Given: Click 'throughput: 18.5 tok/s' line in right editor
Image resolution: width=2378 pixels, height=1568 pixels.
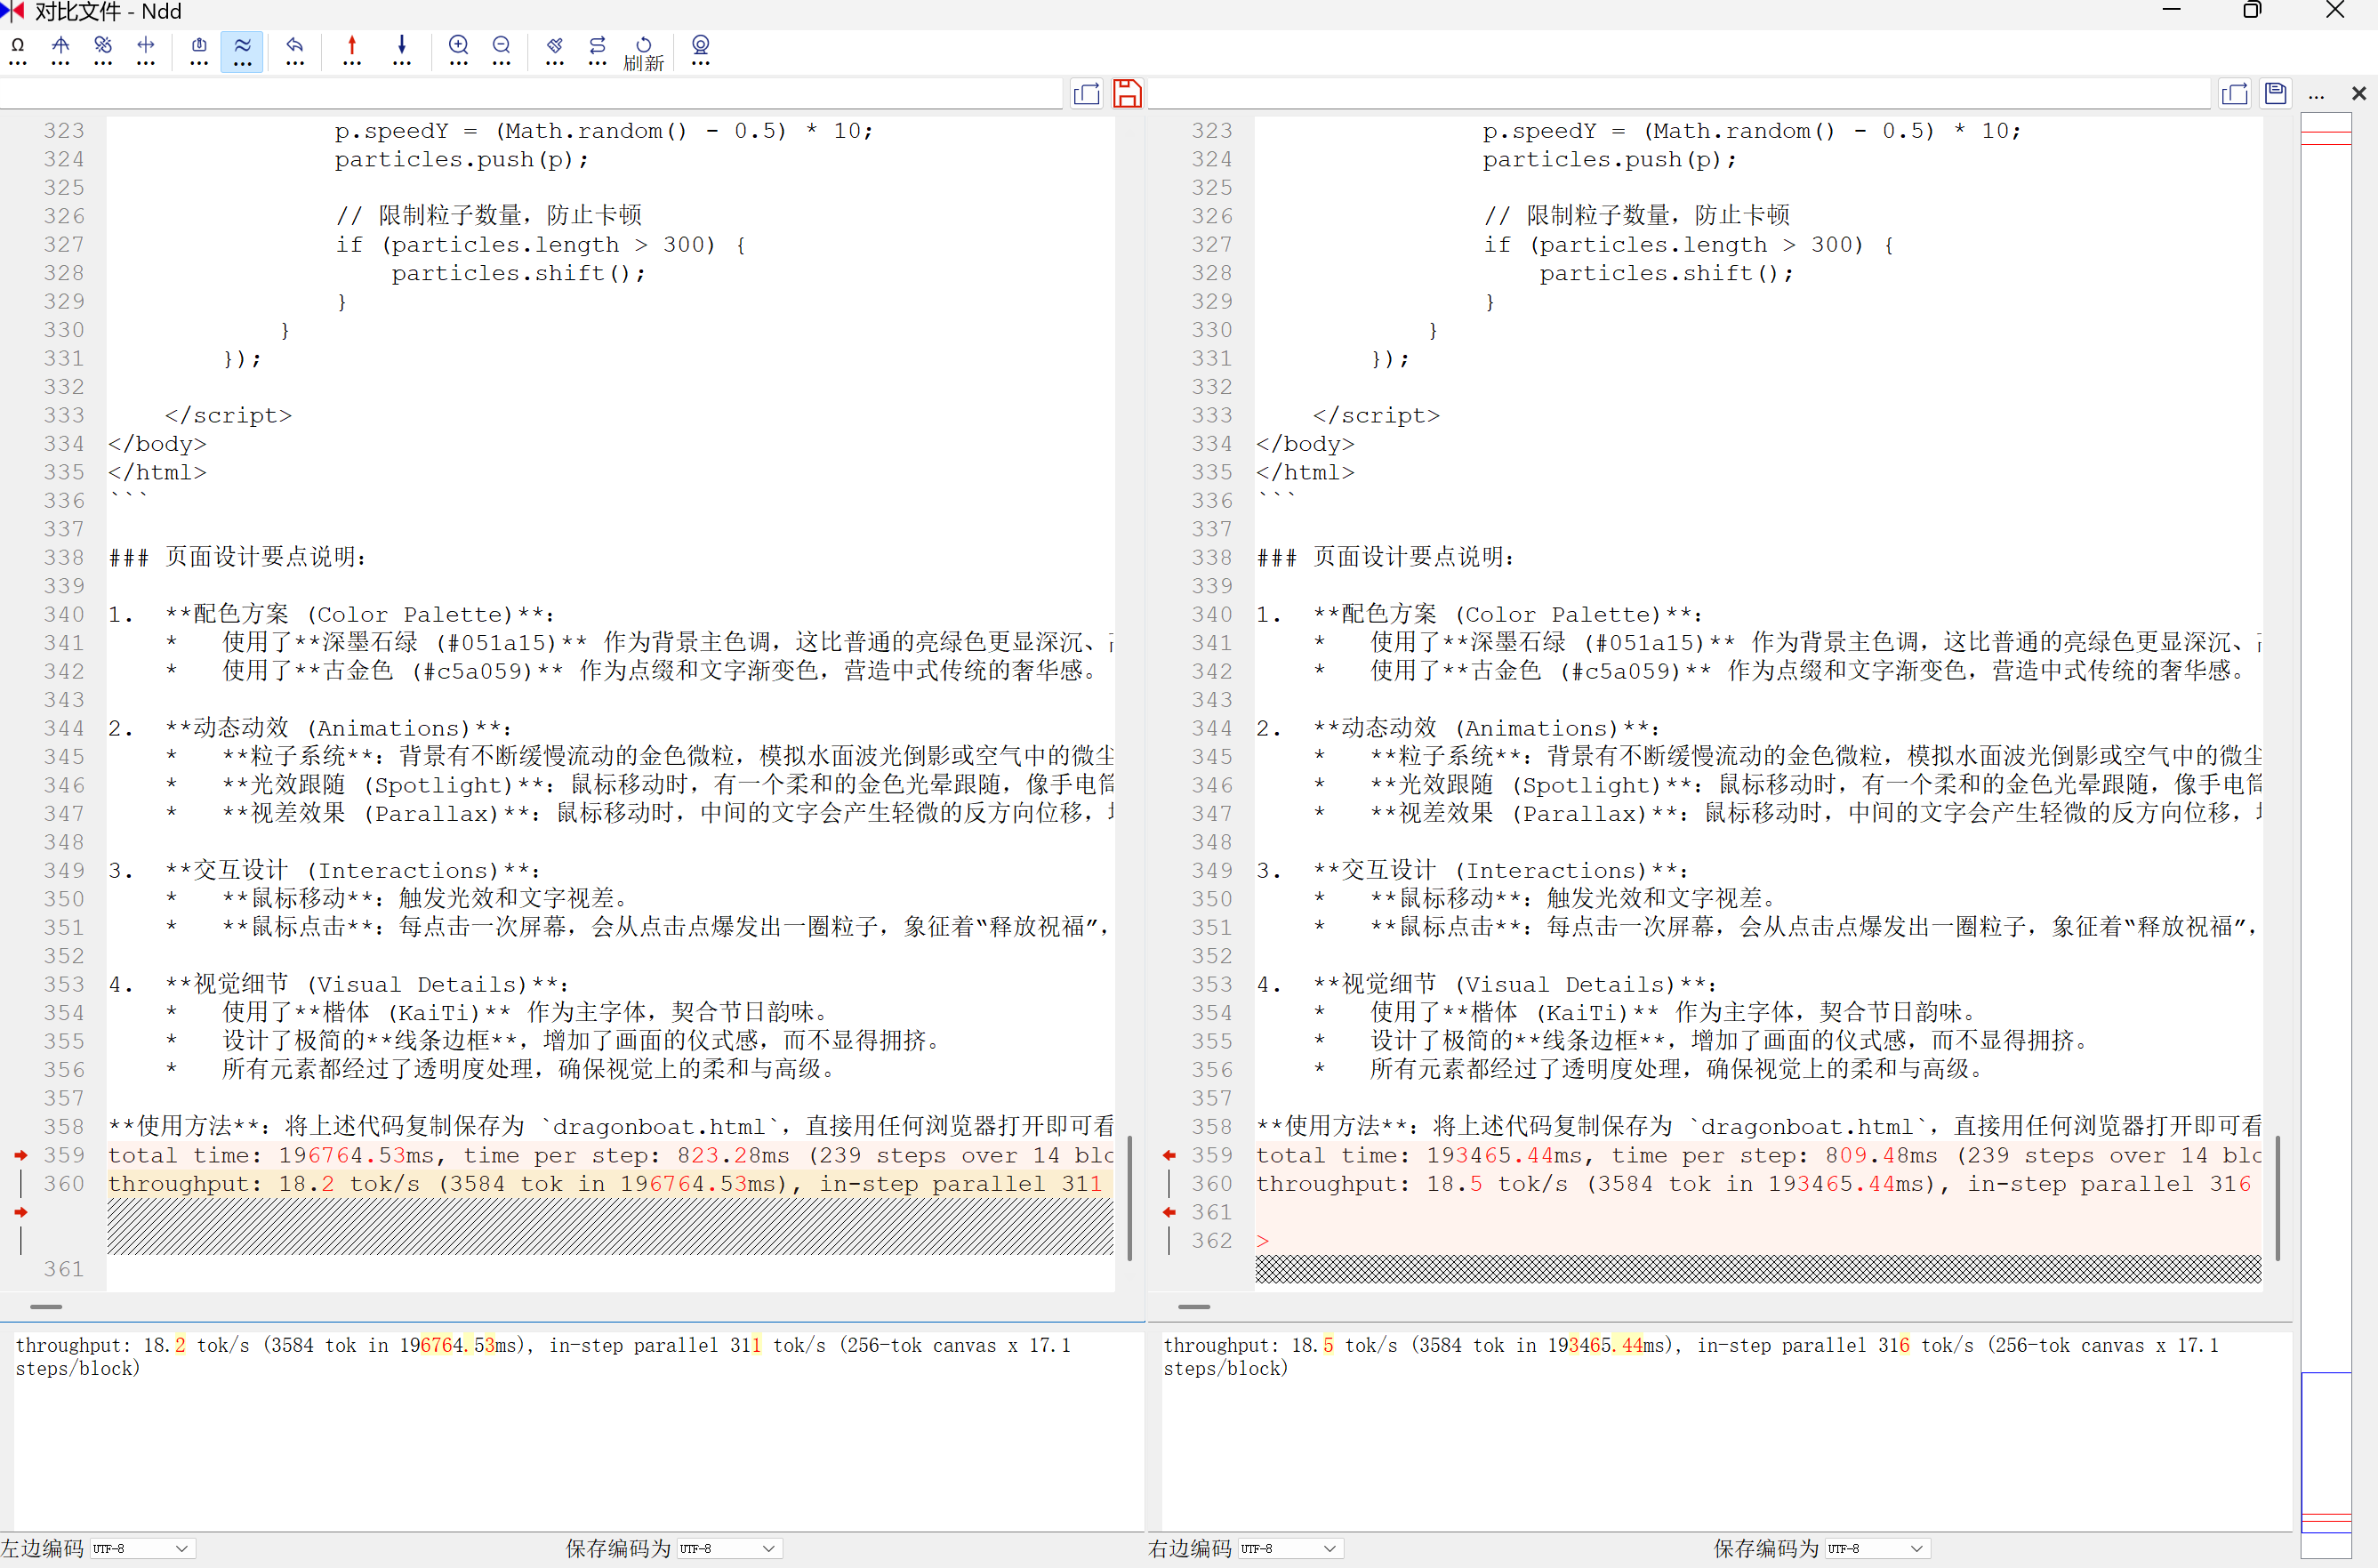Looking at the screenshot, I should click(x=1758, y=1184).
